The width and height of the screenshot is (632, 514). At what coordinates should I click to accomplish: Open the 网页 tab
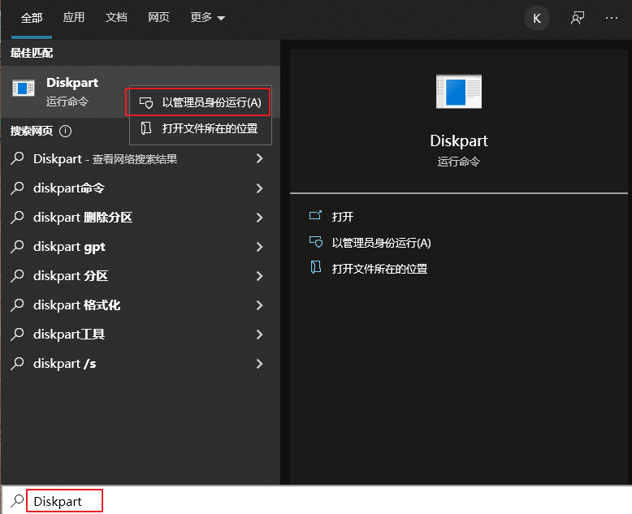158,17
